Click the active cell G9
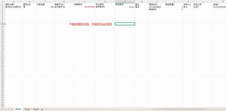This screenshot has width=226, height=111. (x=125, y=24)
